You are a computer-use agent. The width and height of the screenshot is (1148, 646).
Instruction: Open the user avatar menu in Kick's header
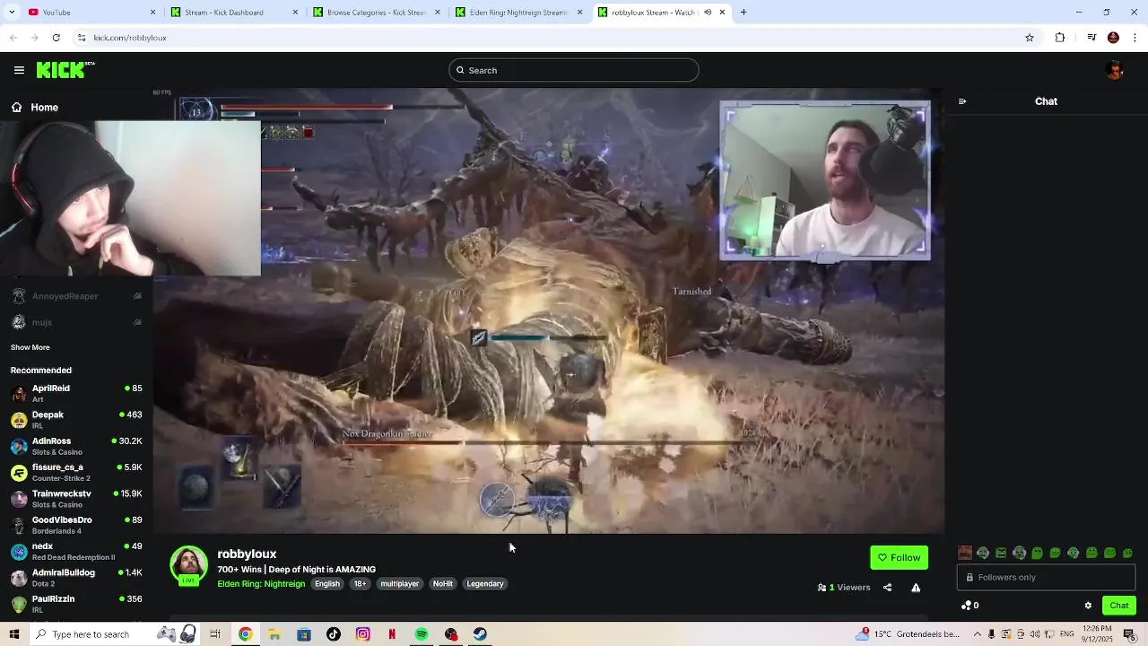point(1115,70)
